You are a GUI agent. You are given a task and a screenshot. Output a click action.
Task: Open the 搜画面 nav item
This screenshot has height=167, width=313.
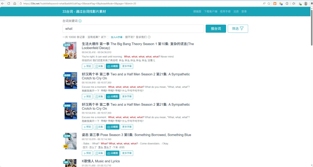[197, 11]
